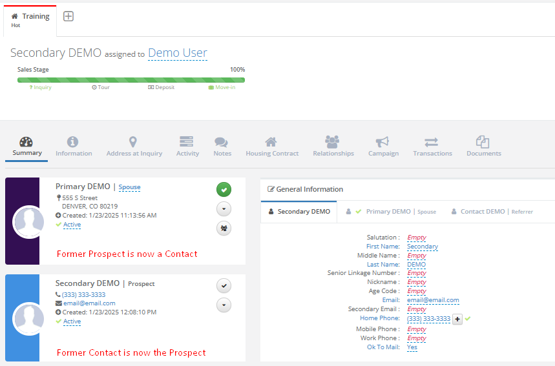Click the Campaign megaphone icon

382,142
